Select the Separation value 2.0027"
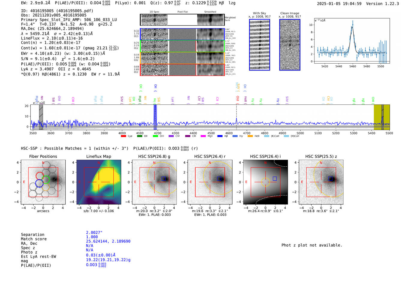The image size is (420, 286). pos(94,233)
